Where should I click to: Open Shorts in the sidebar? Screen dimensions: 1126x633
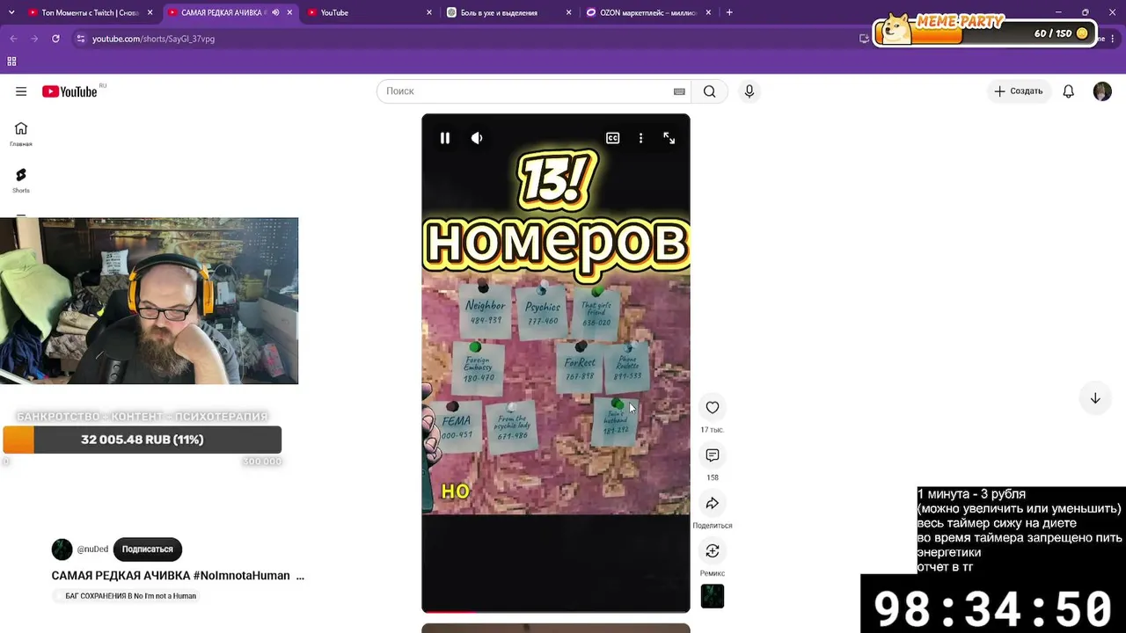[21, 180]
